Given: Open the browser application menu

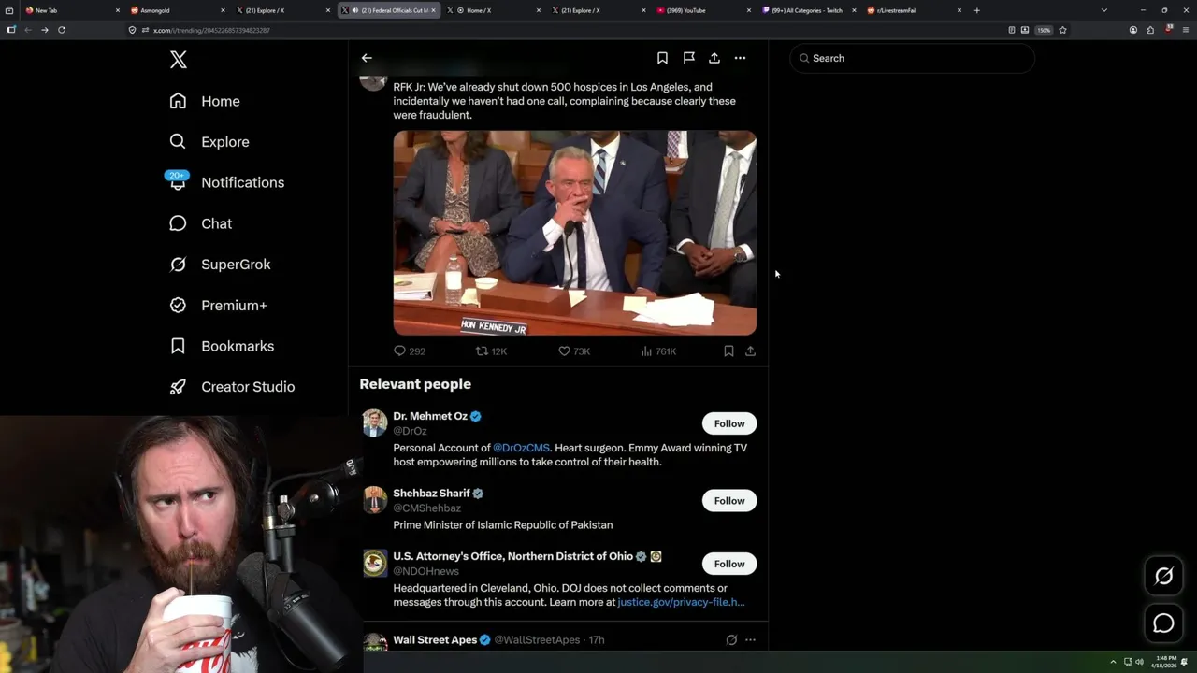Looking at the screenshot, I should tap(1185, 30).
